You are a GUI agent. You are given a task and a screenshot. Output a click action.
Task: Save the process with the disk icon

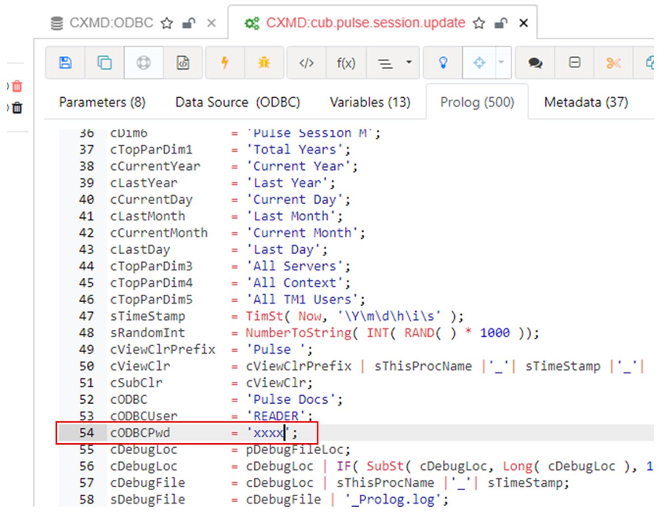point(66,62)
